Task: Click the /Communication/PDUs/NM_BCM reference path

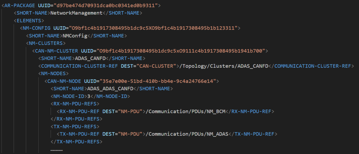Action: pyautogui.click(x=186, y=111)
